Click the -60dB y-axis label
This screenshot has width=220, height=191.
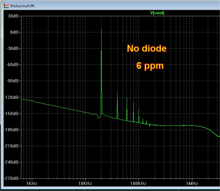12,65
